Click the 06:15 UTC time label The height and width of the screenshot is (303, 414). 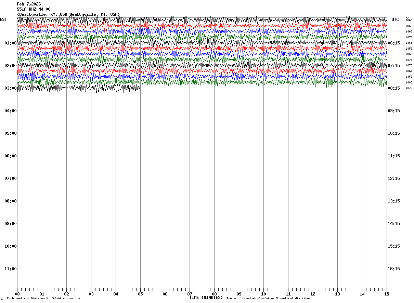[393, 43]
